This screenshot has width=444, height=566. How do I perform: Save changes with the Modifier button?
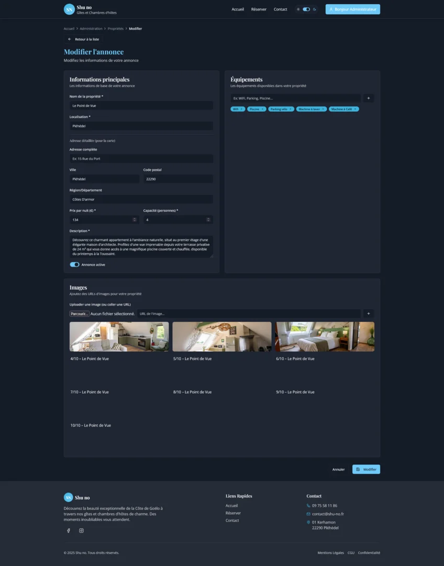pos(366,469)
